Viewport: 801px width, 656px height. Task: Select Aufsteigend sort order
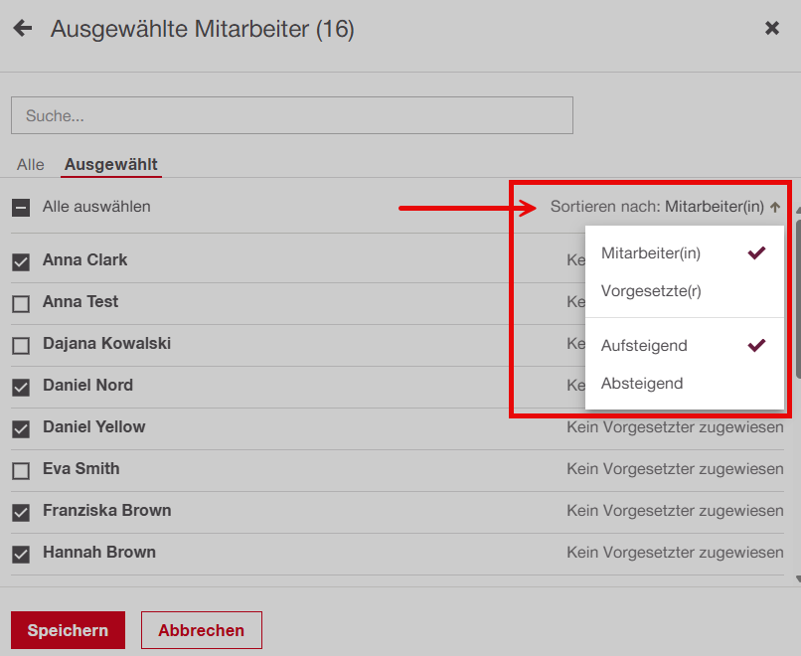click(x=644, y=346)
